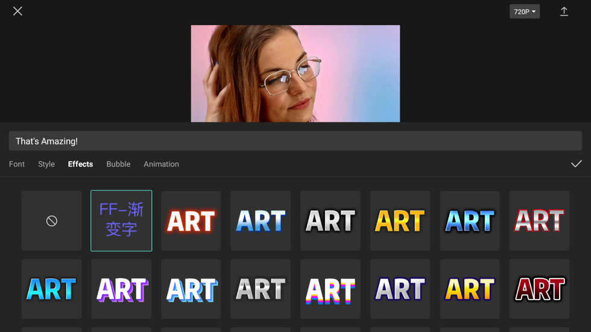Apply the white ART effect with rainbow stripe shadow

330,289
